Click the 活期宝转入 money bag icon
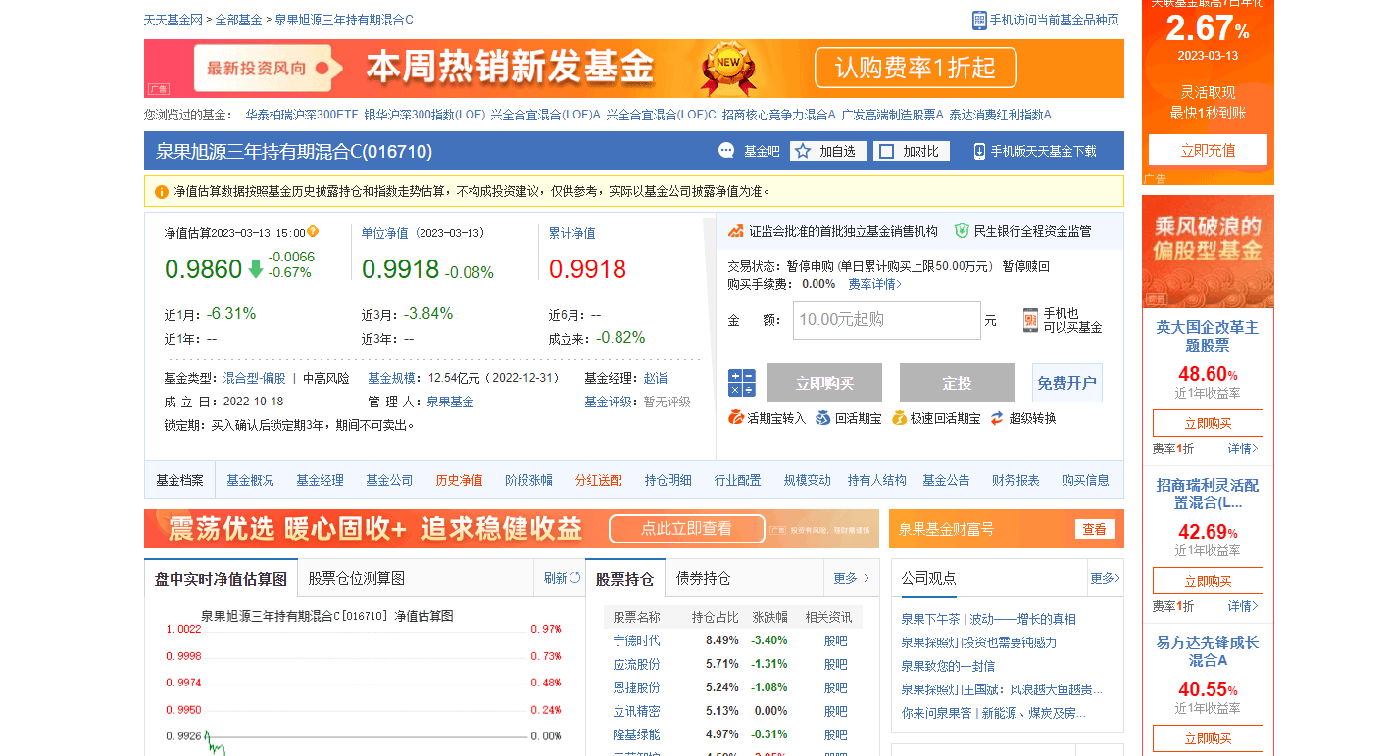1387x756 pixels. point(736,418)
